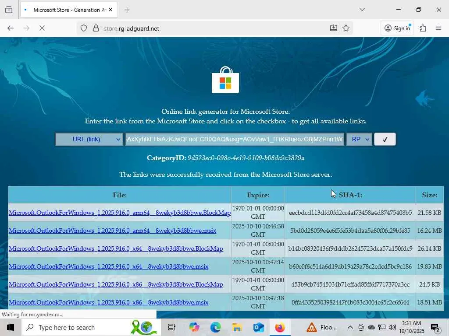Select SHA-1 hash starting 0ffa433525
This screenshot has width=449, height=336.
[x=350, y=302]
